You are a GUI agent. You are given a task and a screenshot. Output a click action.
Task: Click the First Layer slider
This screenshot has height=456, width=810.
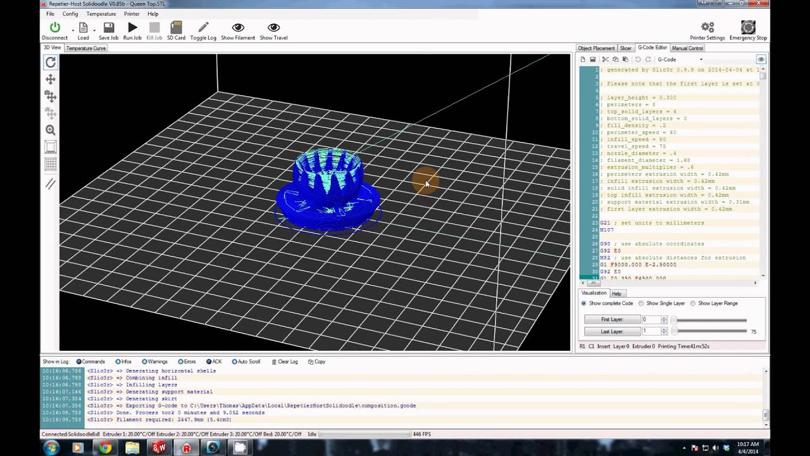tap(709, 320)
